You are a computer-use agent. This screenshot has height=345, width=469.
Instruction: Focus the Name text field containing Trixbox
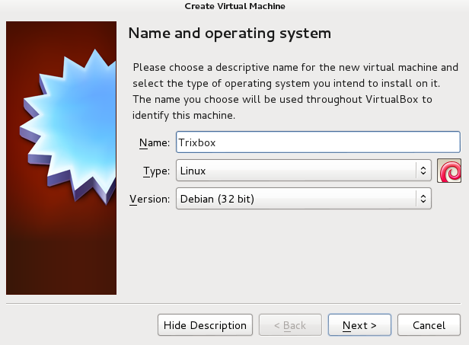tap(317, 142)
